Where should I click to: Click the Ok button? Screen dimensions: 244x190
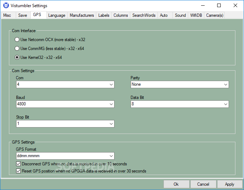pos(176,184)
